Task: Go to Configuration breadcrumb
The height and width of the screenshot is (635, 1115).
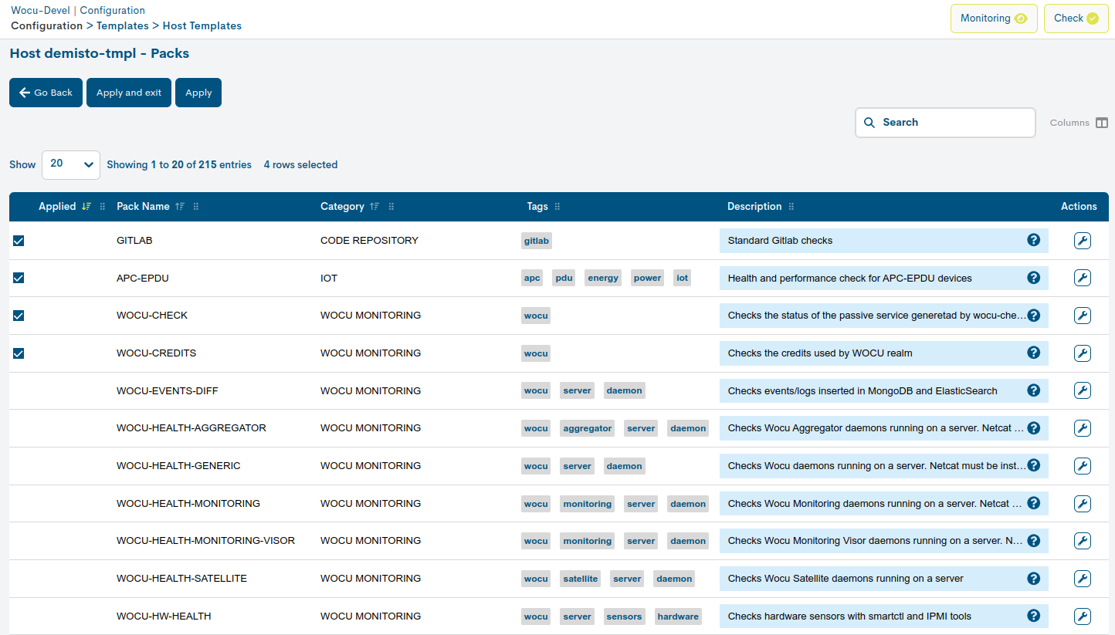Action: coord(46,25)
